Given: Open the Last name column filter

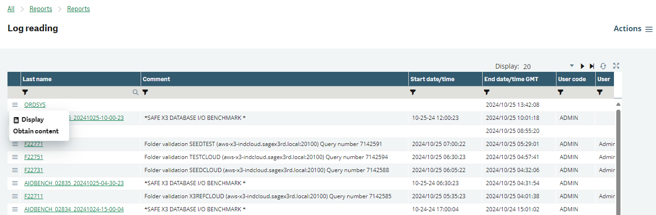Looking at the screenshot, I should (x=25, y=92).
